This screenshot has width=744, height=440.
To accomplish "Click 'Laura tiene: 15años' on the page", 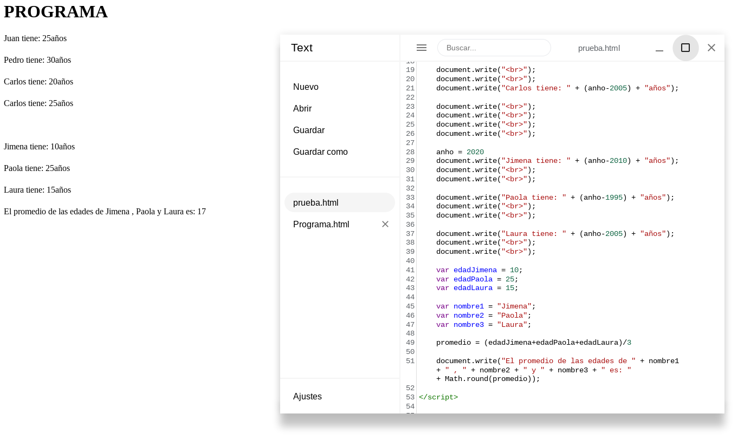I will [x=37, y=190].
